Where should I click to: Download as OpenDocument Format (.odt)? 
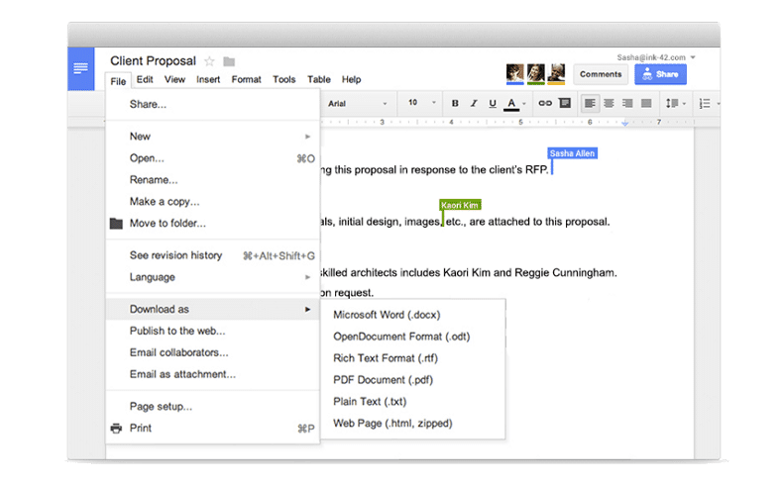pos(413,337)
